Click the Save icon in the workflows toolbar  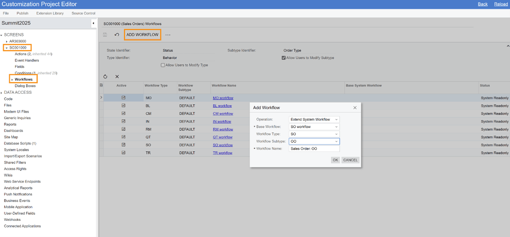(105, 35)
